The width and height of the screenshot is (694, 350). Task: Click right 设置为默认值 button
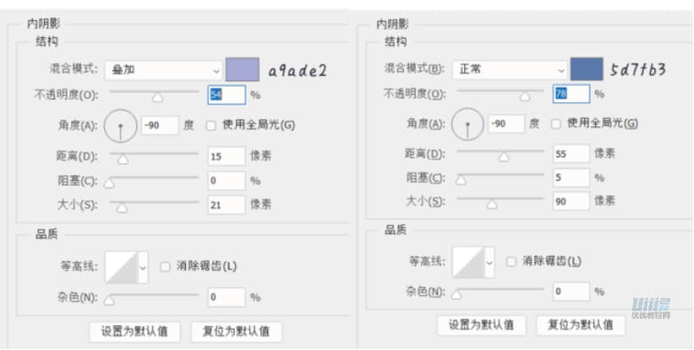[480, 324]
